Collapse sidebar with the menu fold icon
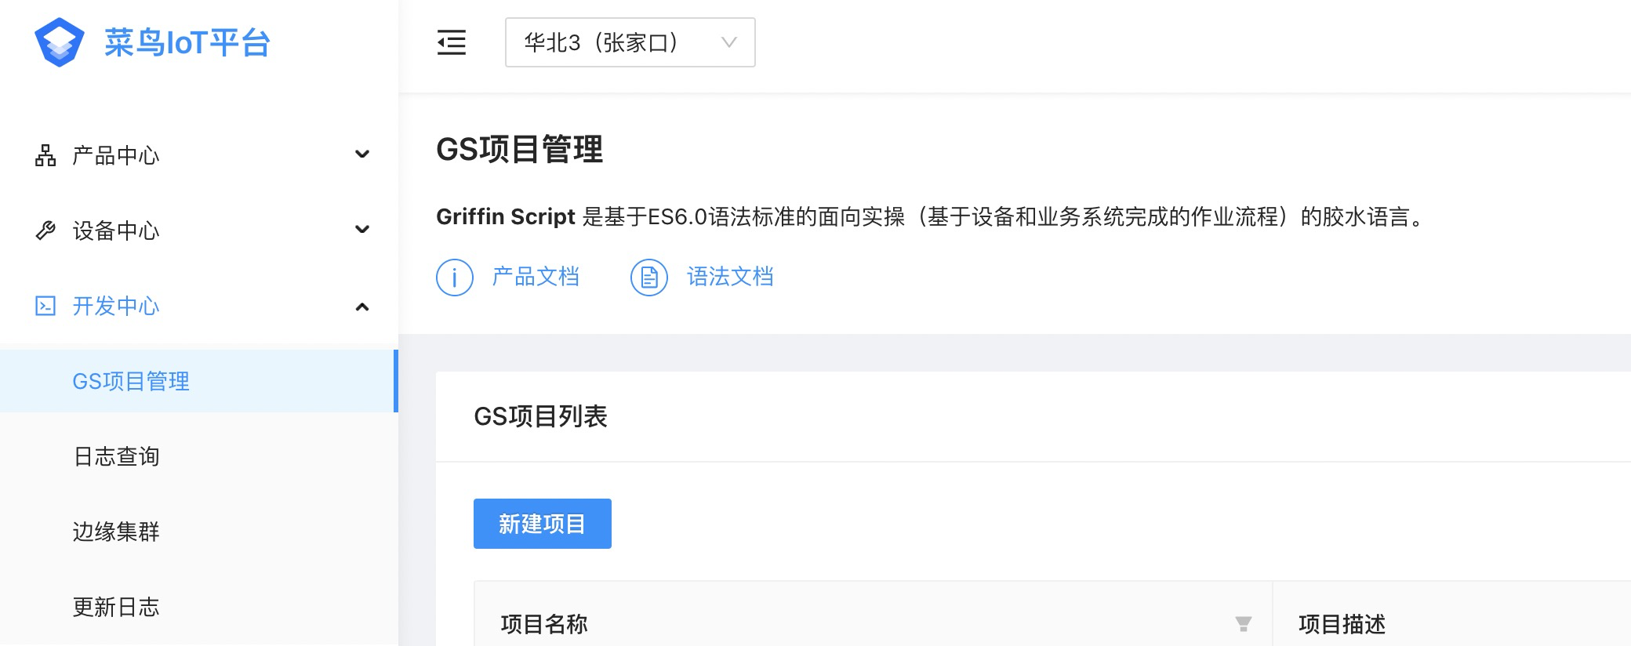This screenshot has height=646, width=1631. coord(452,42)
